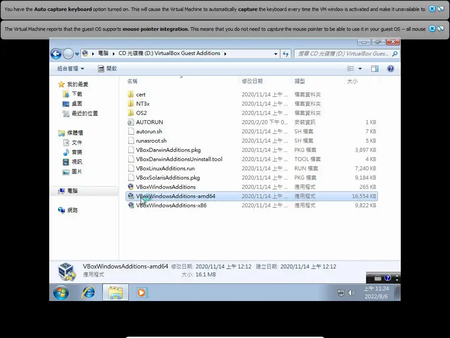This screenshot has width=450, height=338.
Task: Expand the arrow after 電腦 breadcrumb
Action: tap(114, 53)
